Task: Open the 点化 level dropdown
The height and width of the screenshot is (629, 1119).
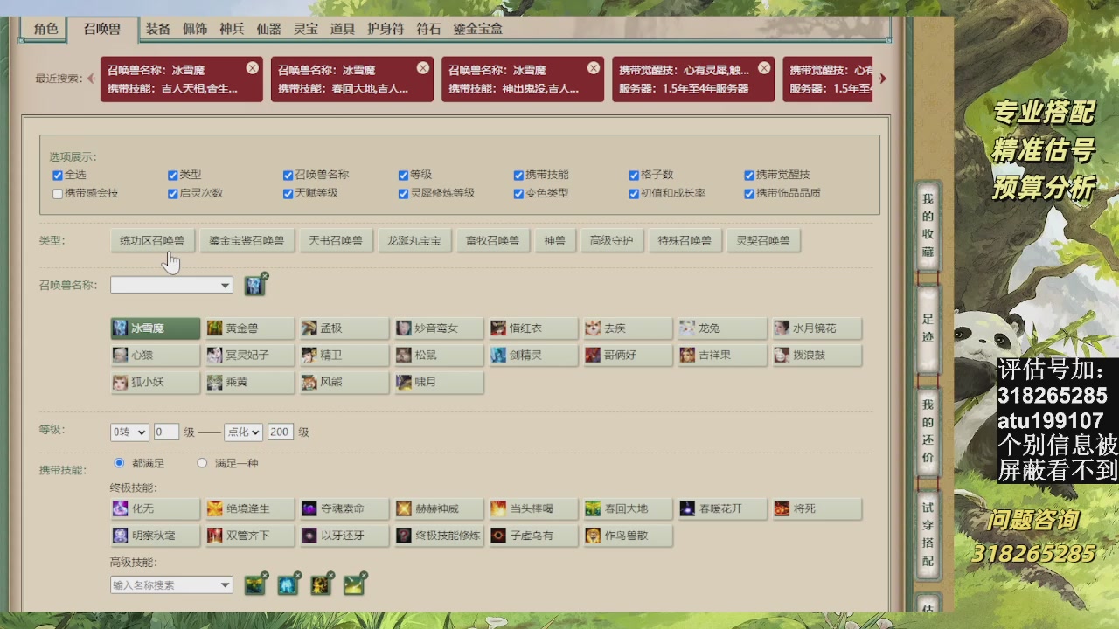Action: click(x=243, y=432)
